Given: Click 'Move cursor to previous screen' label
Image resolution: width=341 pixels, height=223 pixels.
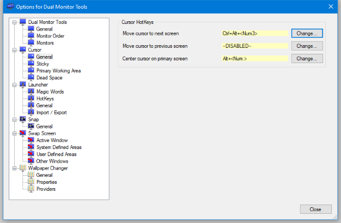Looking at the screenshot, I should 155,46.
